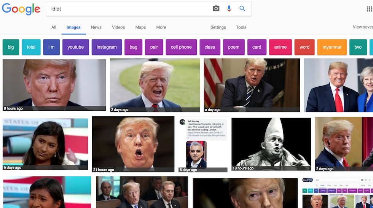
Task: Choose the green "two" chip
Action: pos(358,47)
